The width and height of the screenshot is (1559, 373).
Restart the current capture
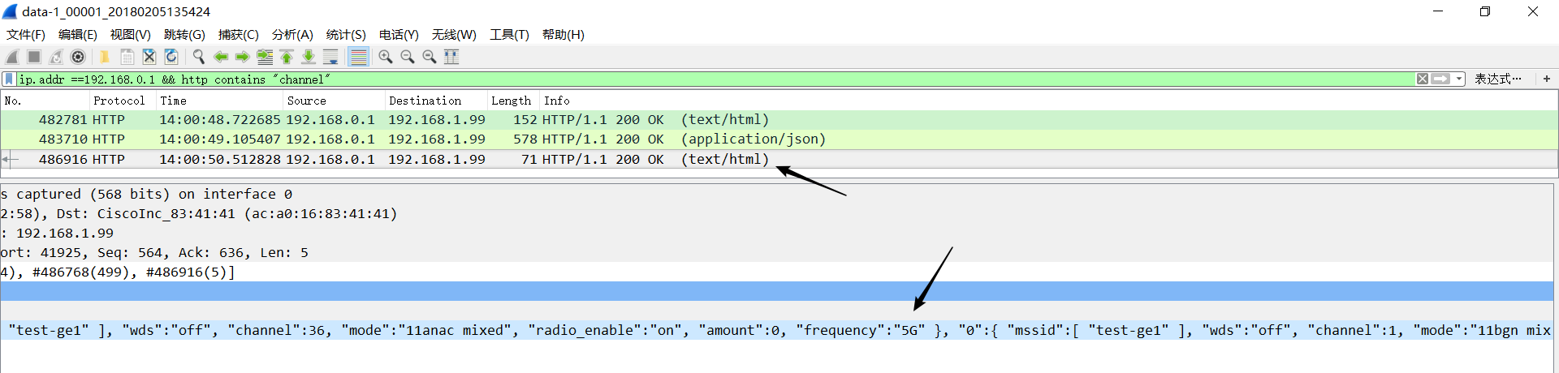[56, 57]
